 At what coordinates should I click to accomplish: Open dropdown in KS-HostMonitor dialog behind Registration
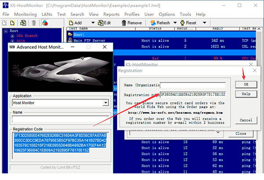click(218, 132)
